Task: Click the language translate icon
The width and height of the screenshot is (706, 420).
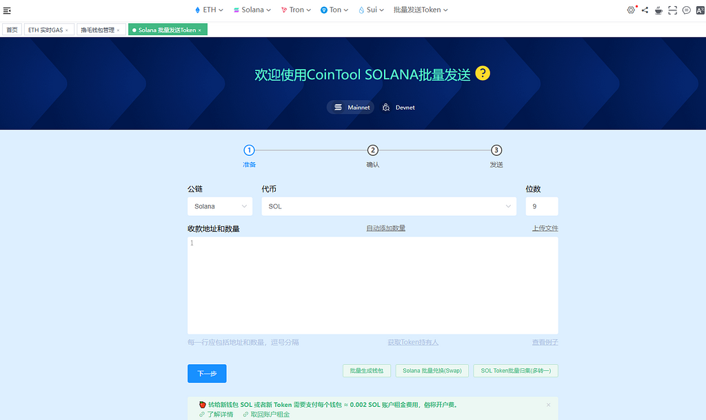Action: pos(699,10)
